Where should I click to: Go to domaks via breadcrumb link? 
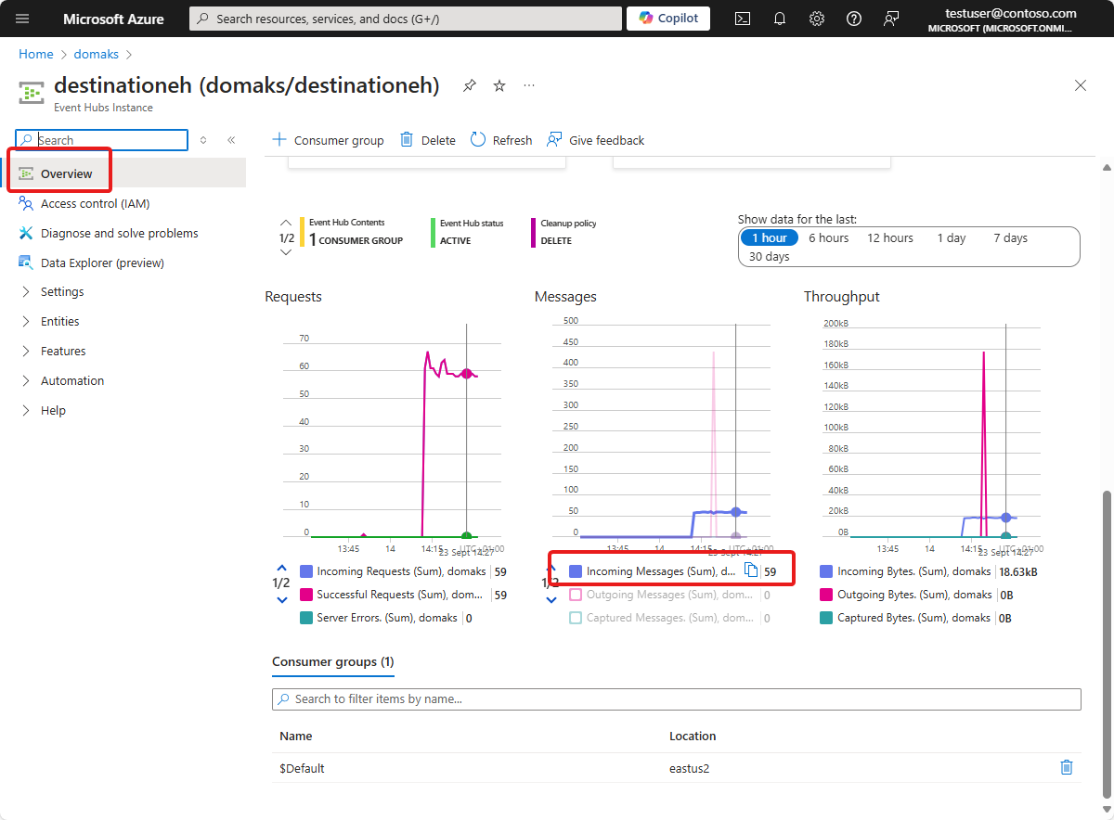[96, 54]
